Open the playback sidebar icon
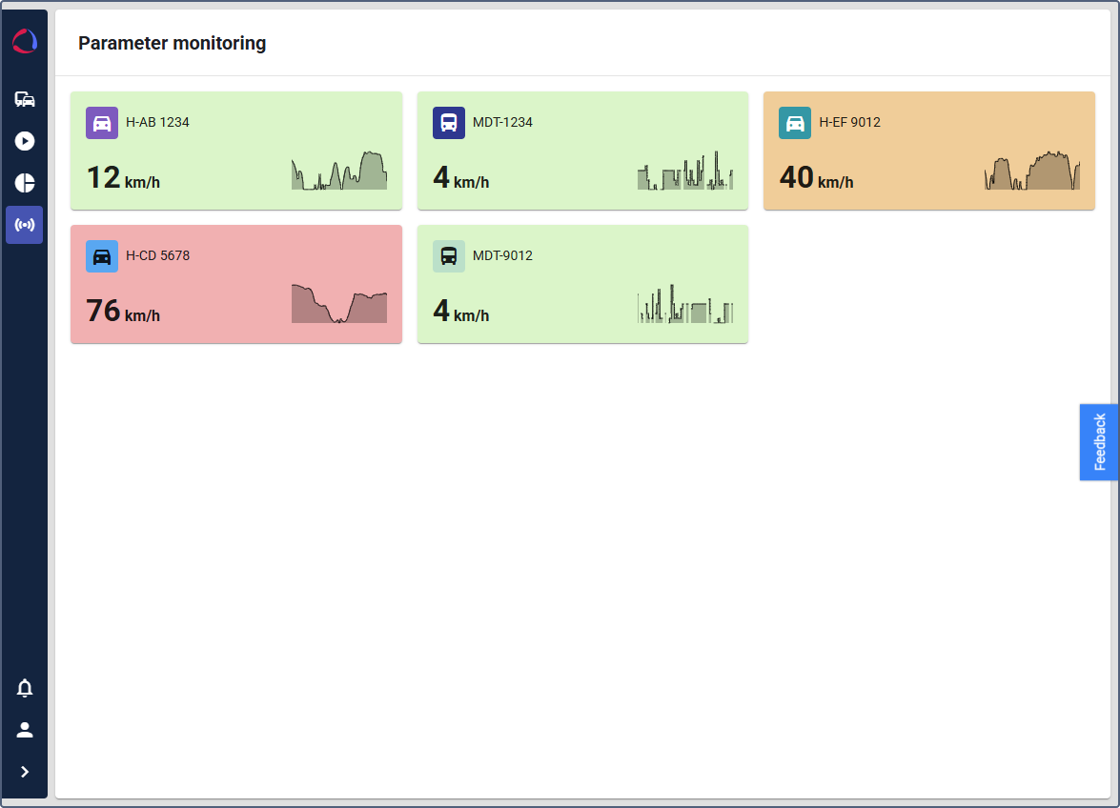1120x808 pixels. [x=25, y=141]
